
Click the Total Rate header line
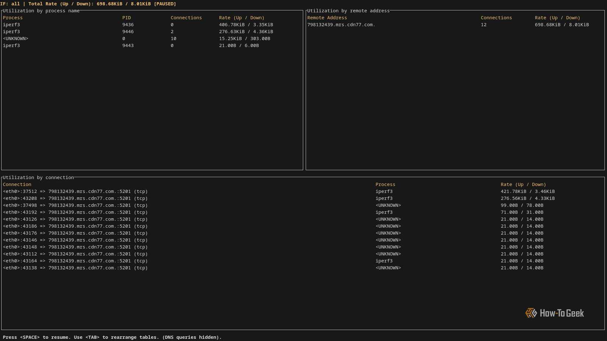88,4
